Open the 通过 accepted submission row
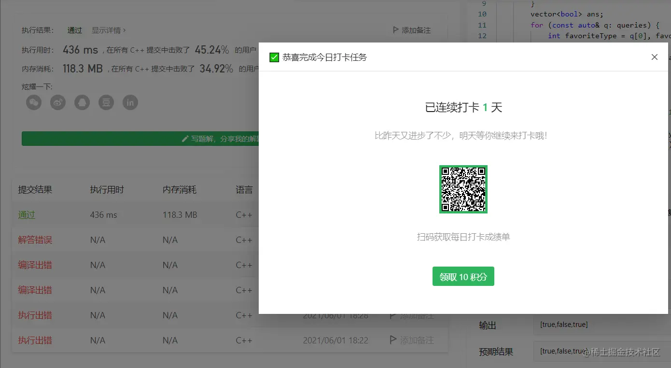The height and width of the screenshot is (368, 671). point(27,215)
